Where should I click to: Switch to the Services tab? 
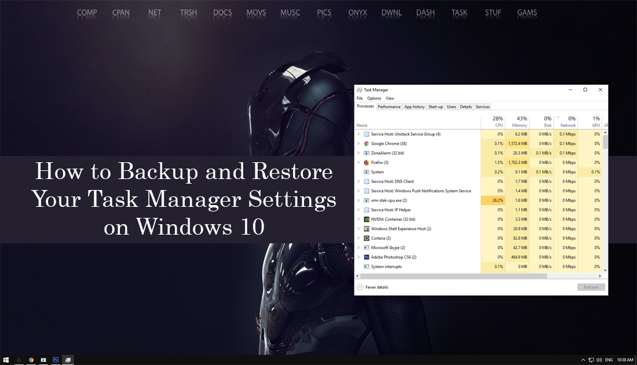482,107
